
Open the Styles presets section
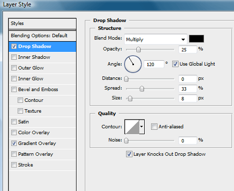pos(42,24)
